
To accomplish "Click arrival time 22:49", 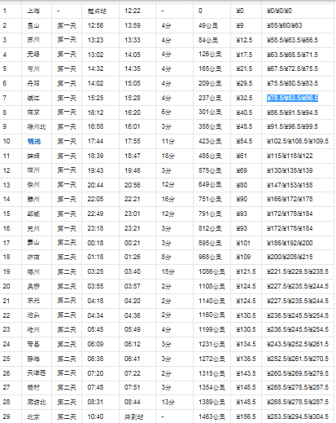I will pos(95,214).
